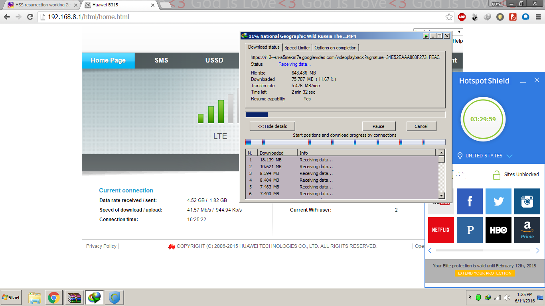Open the Home Page router menu
The image size is (545, 306).
tap(108, 61)
